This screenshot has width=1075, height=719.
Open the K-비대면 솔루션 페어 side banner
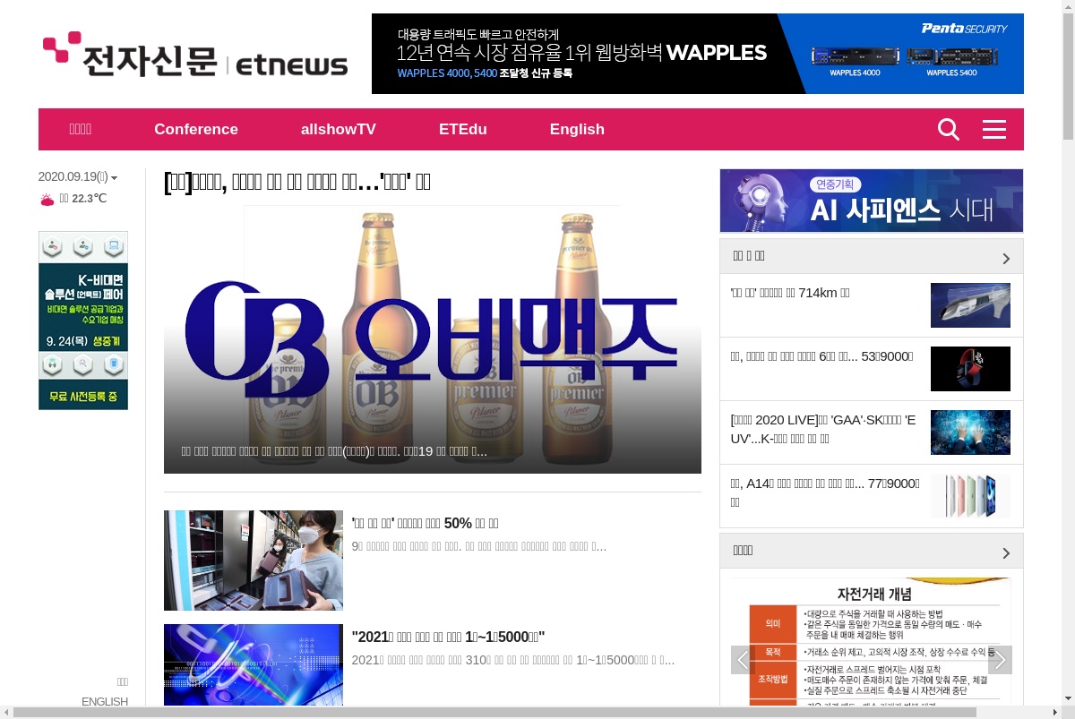click(x=83, y=321)
